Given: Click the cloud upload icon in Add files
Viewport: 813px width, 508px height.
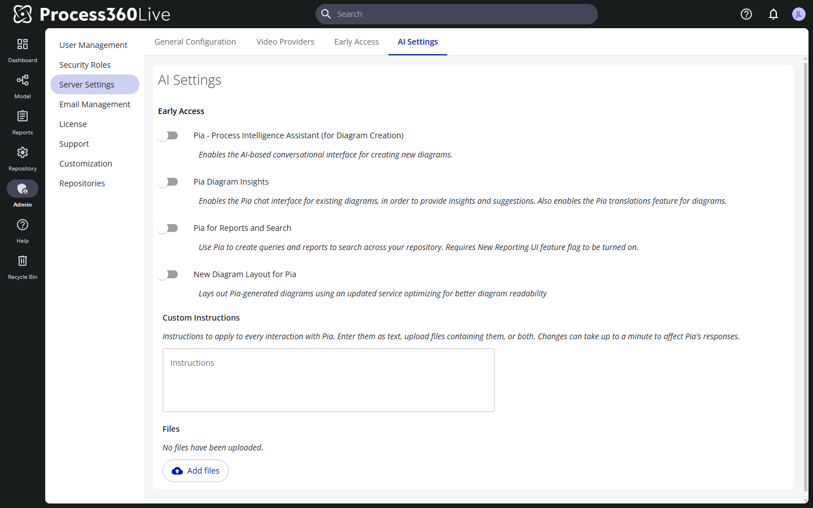Looking at the screenshot, I should click(x=177, y=471).
